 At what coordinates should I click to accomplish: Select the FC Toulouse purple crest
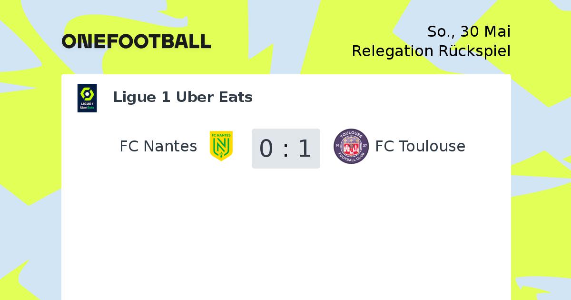point(351,146)
